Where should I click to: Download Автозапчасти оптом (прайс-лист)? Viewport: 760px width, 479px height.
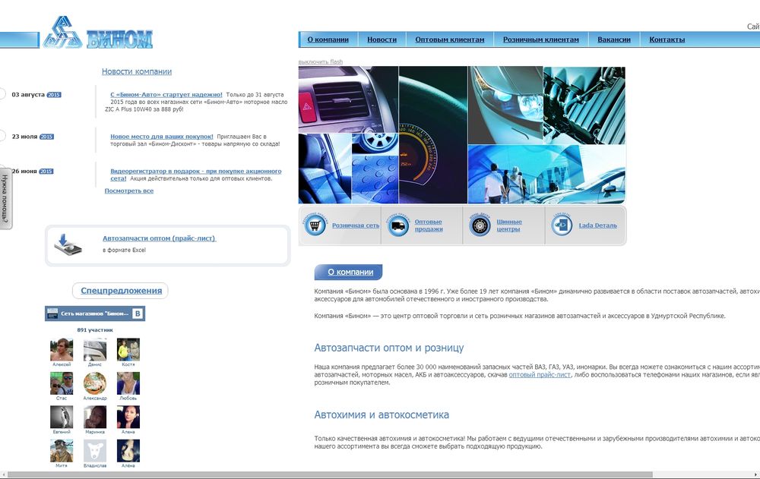pyautogui.click(x=159, y=238)
